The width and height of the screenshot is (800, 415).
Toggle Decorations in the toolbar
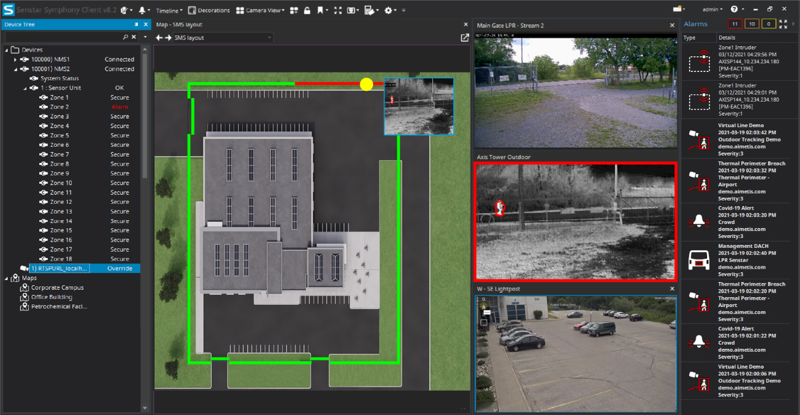coord(209,10)
